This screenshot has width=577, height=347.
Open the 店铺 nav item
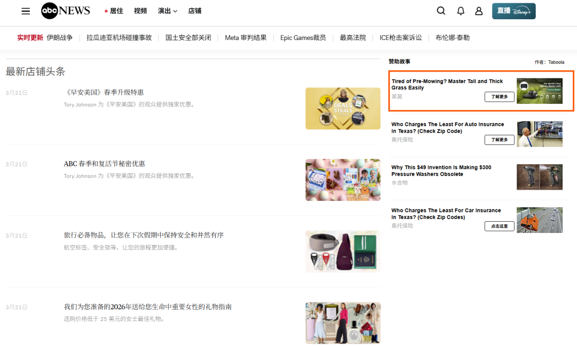pyautogui.click(x=195, y=11)
